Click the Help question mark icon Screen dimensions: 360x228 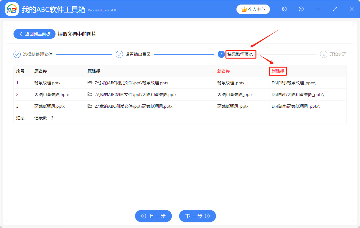pyautogui.click(x=301, y=9)
